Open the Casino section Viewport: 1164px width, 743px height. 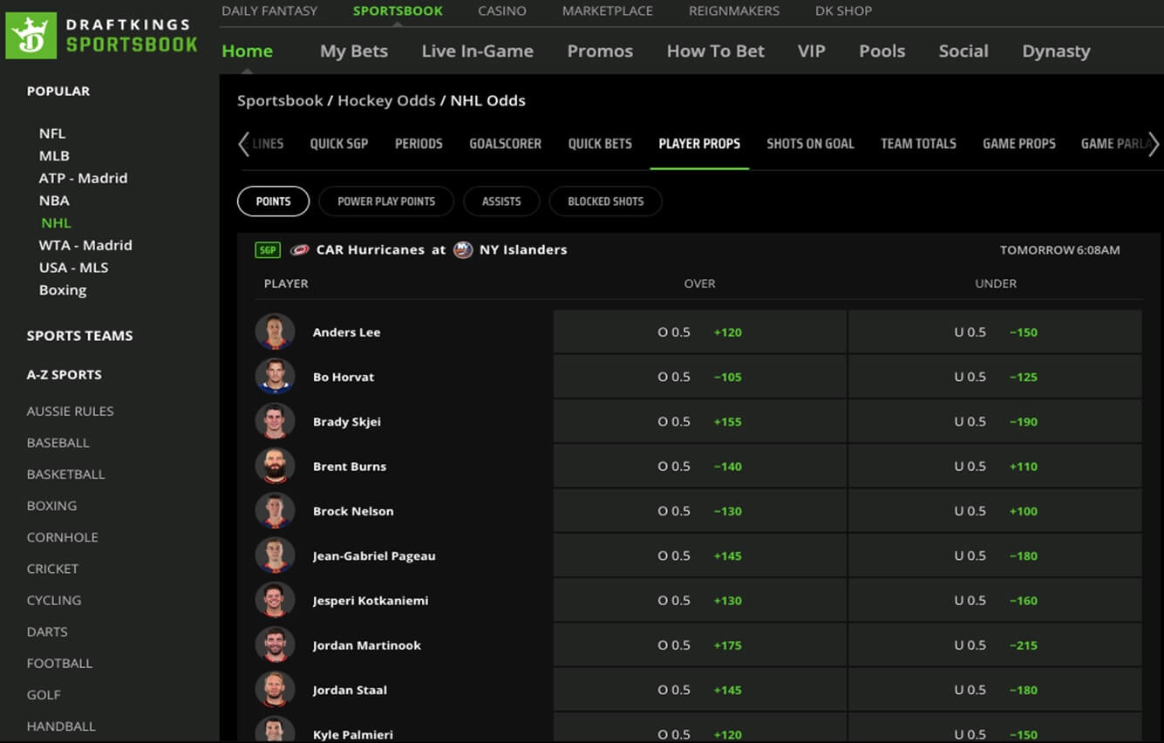(x=502, y=11)
